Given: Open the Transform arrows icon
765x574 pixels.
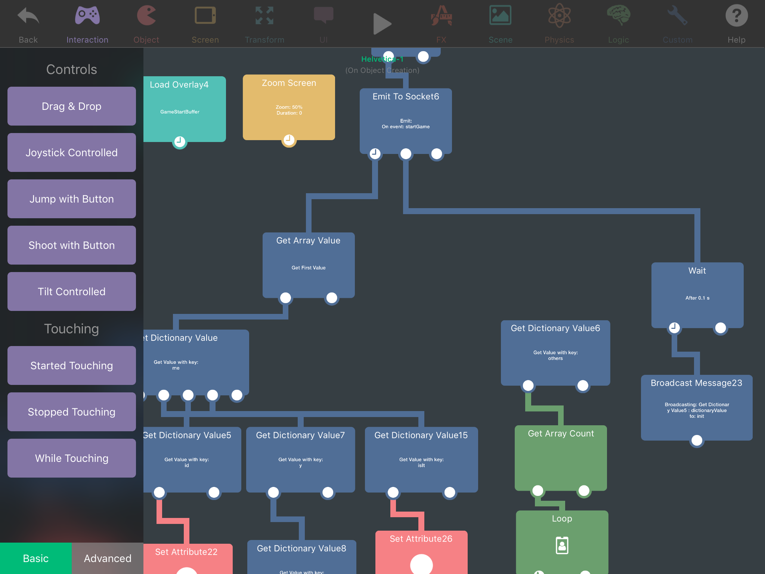Looking at the screenshot, I should (x=264, y=16).
